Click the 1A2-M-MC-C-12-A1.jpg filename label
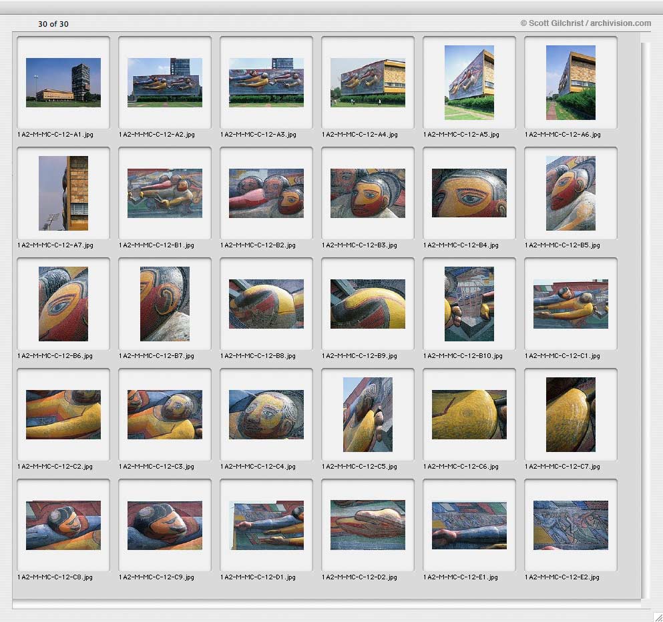This screenshot has height=622, width=663. [55, 135]
